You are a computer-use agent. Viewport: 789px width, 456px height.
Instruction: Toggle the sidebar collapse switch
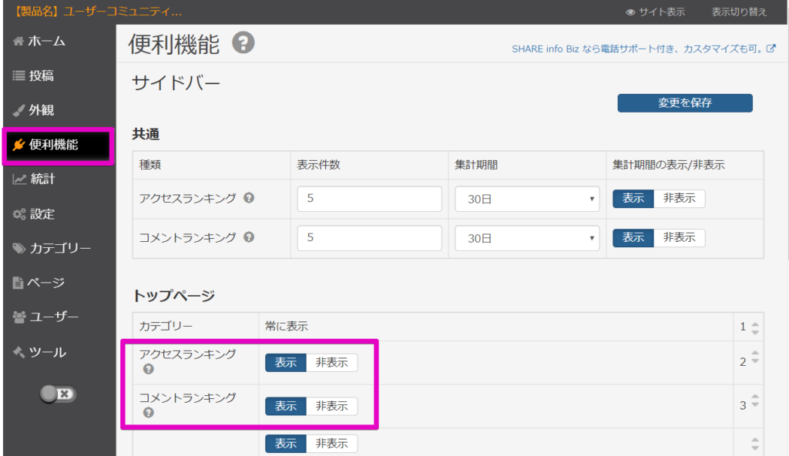58,394
